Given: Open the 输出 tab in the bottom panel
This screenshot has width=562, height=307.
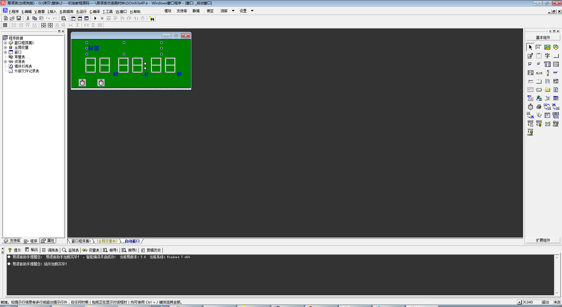Looking at the screenshot, I should (32, 250).
